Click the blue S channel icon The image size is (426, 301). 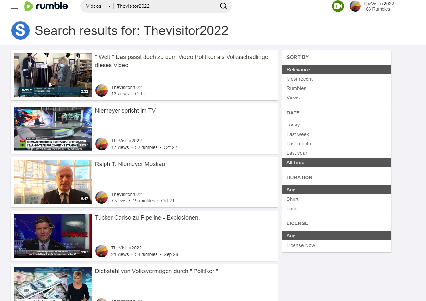(20, 30)
